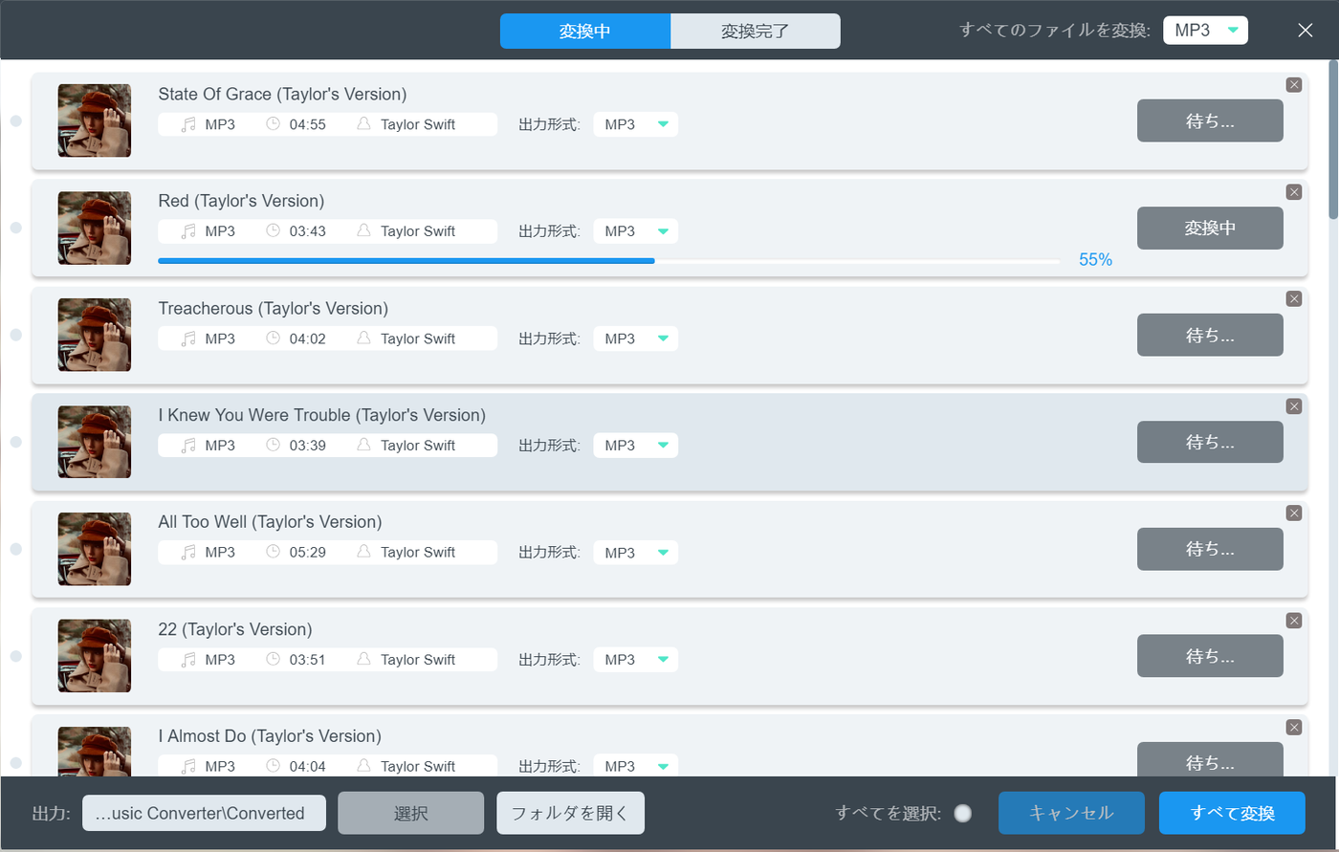Screen dimensions: 1339x852
Task: Click フォルダを開く button
Action: click(571, 813)
